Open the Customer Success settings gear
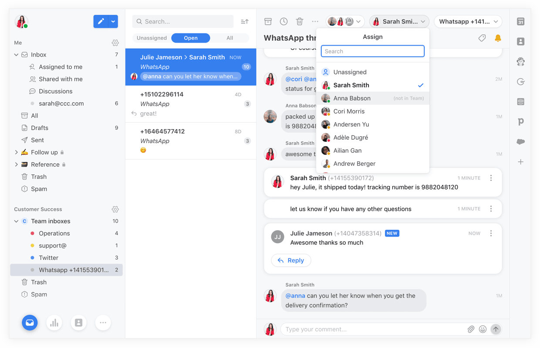Screen dimensions: 540x348 tap(115, 209)
